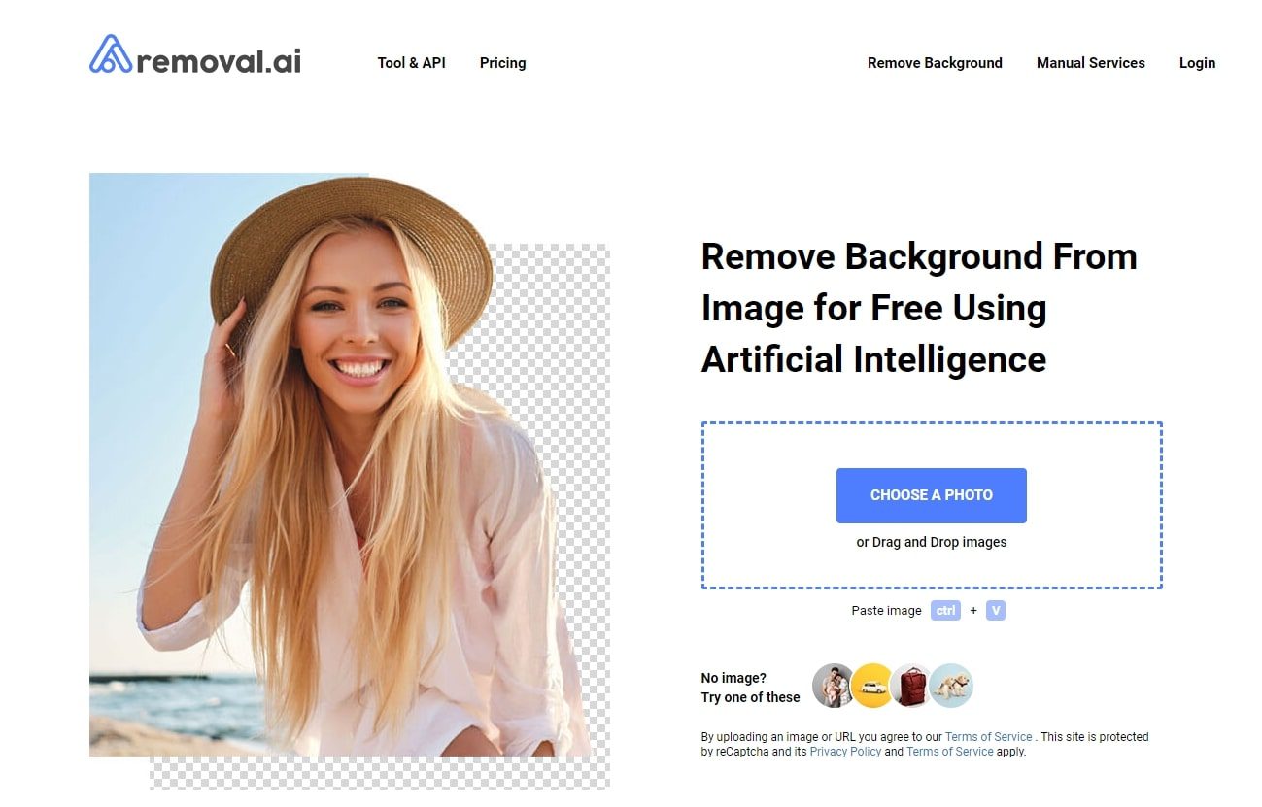Screen dimensions: 1262x807
Task: Click the removal.ai blue logo icon
Action: point(110,54)
